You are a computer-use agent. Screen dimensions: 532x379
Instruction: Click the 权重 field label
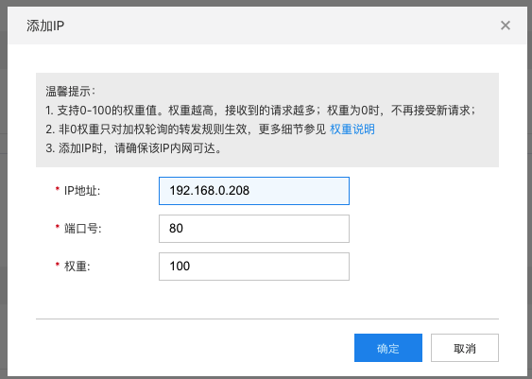[77, 267]
